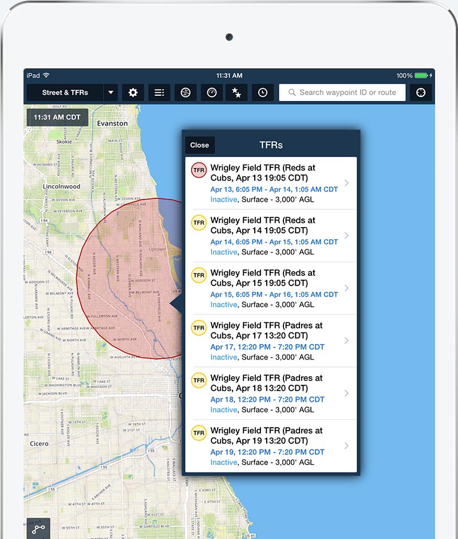458x539 pixels.
Task: Open the Street & TFRs map type dropdown
Action: click(70, 92)
